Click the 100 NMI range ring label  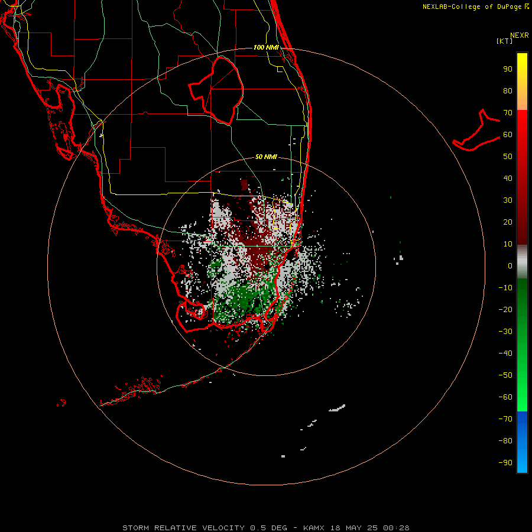click(x=266, y=47)
